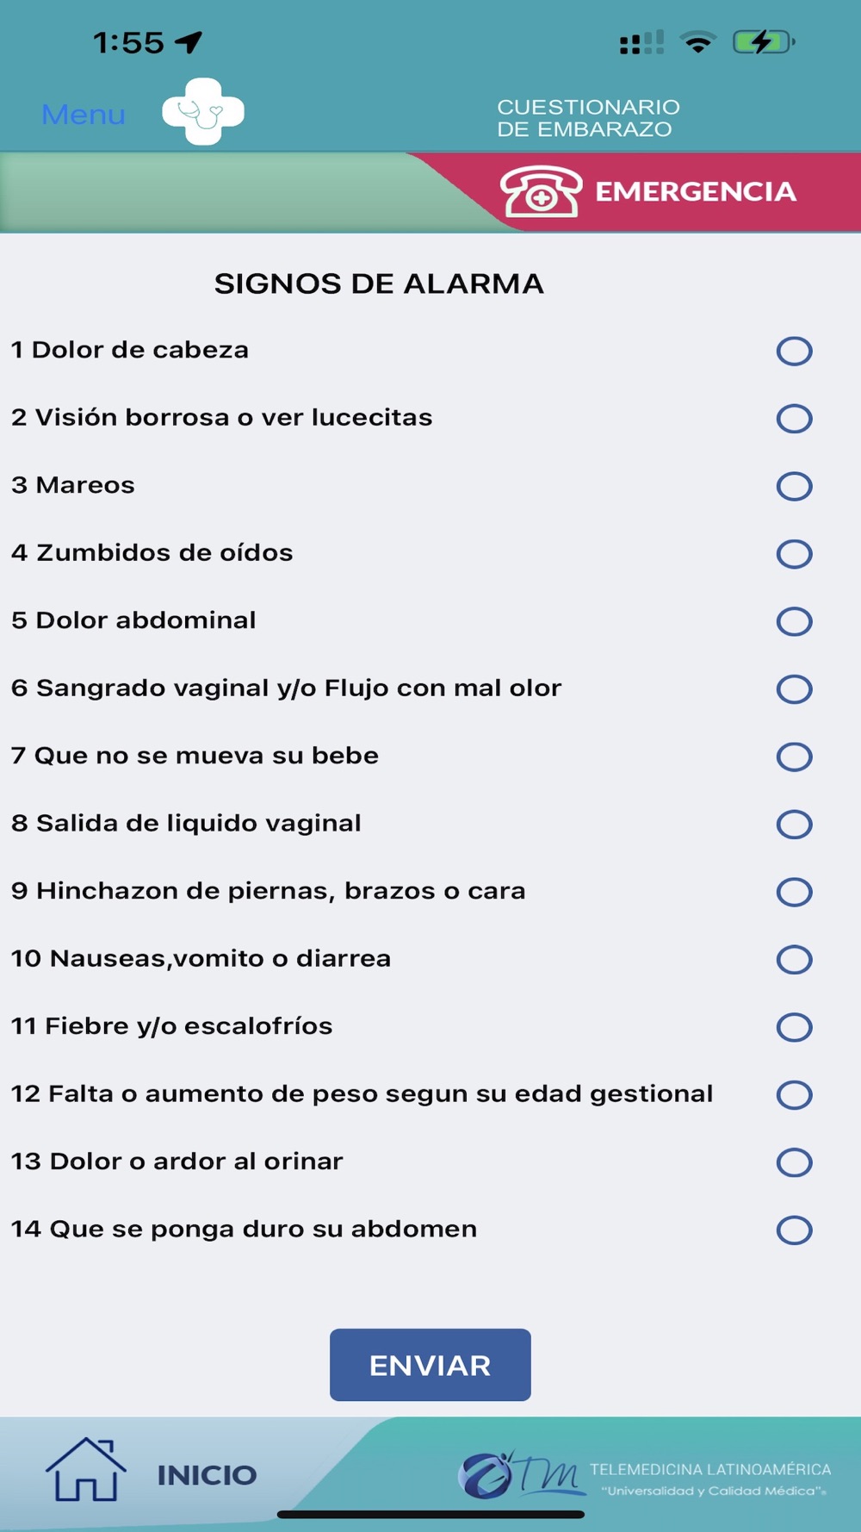Tap the emergency telephone icon

(x=541, y=191)
